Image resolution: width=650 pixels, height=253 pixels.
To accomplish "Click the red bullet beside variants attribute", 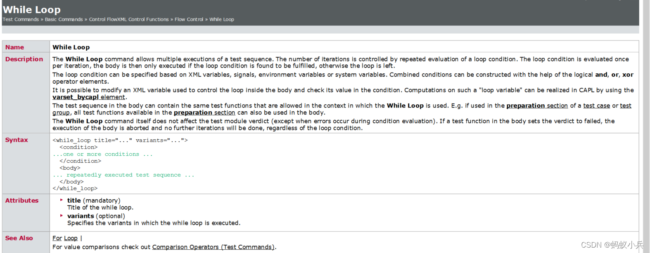I will pos(62,216).
